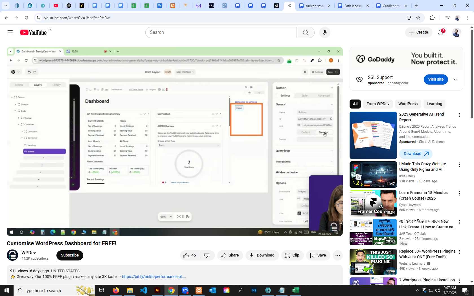Select the WordPress filter chip
The height and width of the screenshot is (296, 474).
click(x=408, y=104)
